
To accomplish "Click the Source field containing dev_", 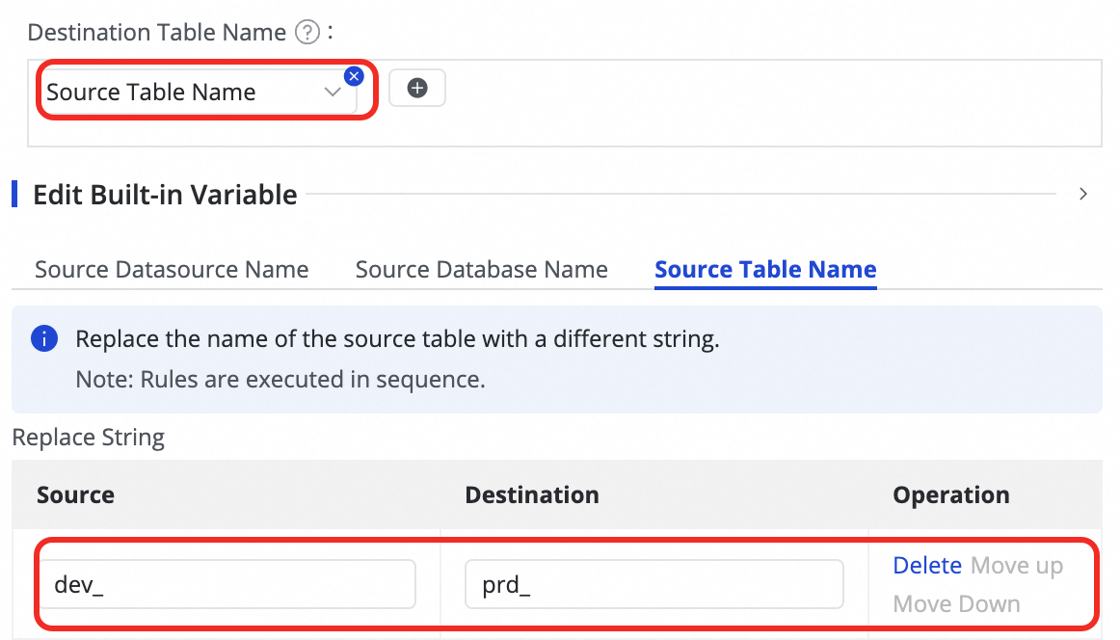I will (227, 584).
